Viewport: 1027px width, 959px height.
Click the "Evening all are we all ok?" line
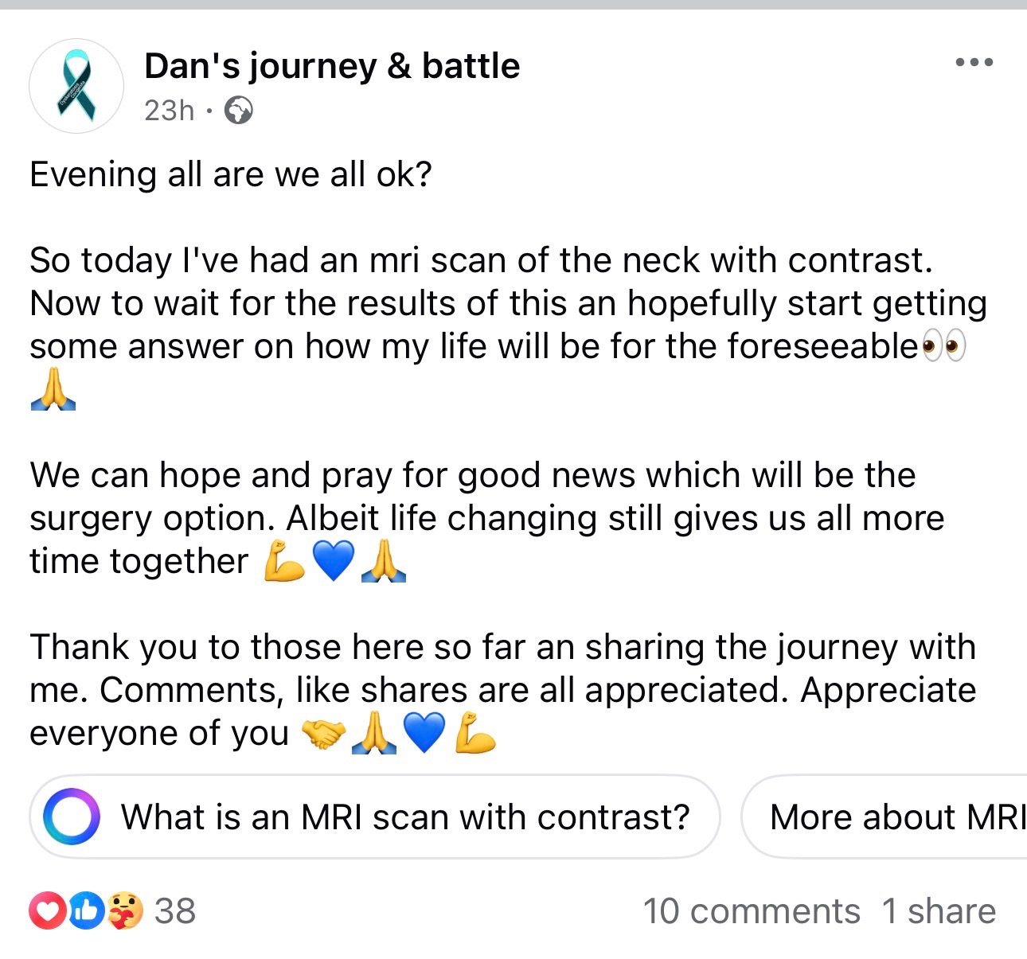(231, 174)
